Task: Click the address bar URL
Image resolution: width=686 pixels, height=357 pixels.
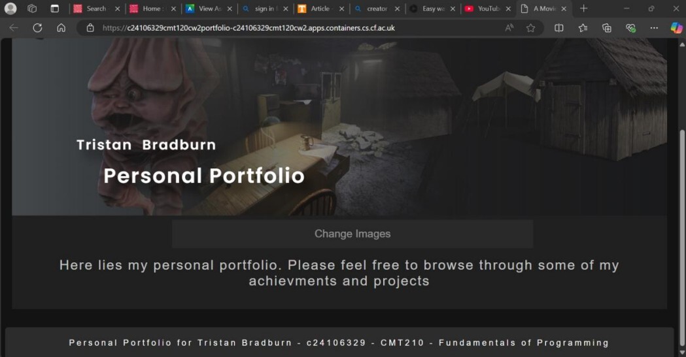Action: click(249, 28)
